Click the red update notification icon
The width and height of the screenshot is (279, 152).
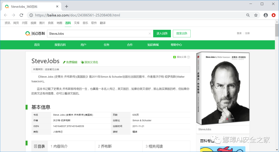coord(274,15)
